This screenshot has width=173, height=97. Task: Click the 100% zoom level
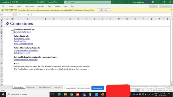click(x=170, y=91)
